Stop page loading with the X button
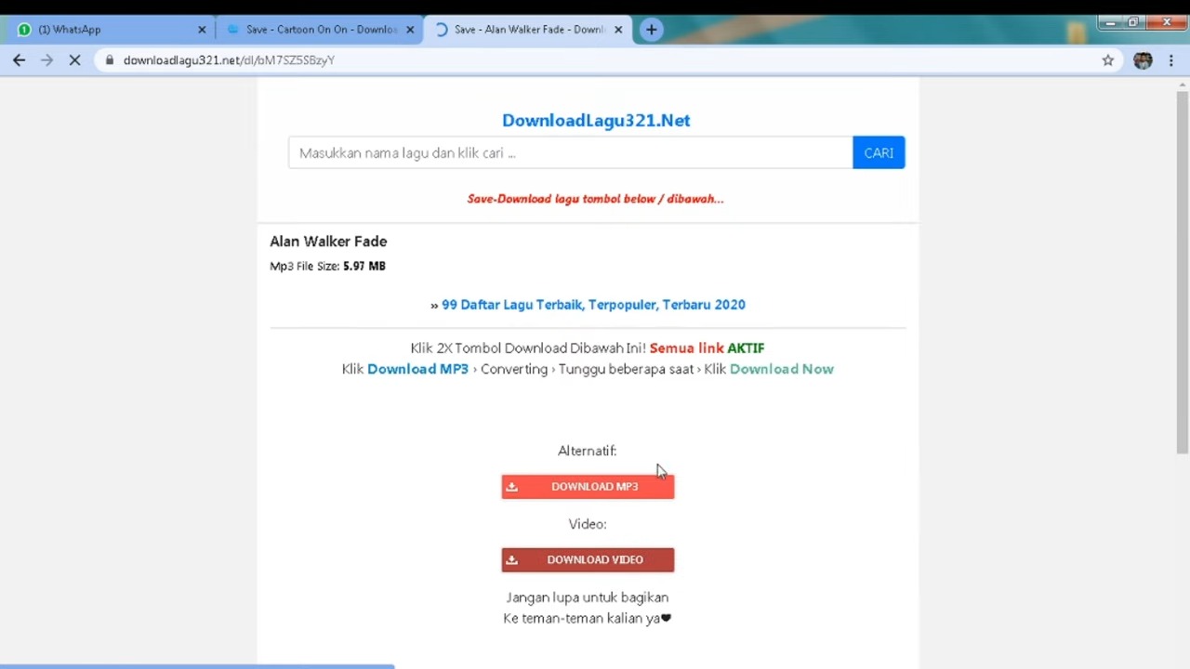This screenshot has height=669, width=1190. click(x=75, y=59)
